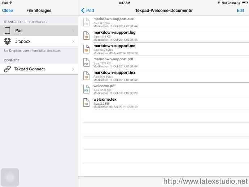Tap the markdown-support.md file icon
This screenshot has height=187, width=249.
[x=86, y=49]
